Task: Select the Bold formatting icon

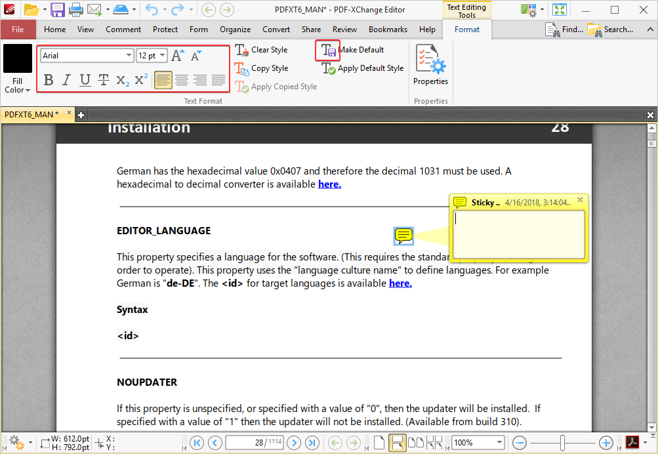Action: [x=48, y=80]
